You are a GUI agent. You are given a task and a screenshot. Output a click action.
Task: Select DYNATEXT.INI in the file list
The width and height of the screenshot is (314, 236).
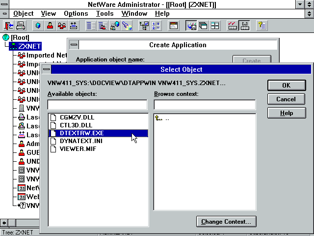pyautogui.click(x=98, y=141)
